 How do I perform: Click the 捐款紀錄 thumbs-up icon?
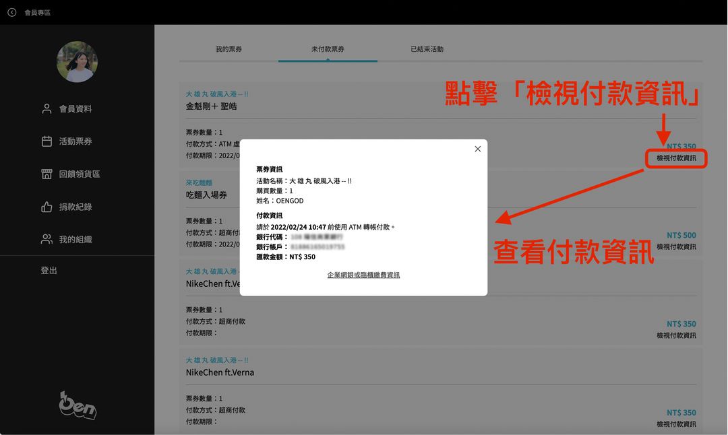pos(47,207)
